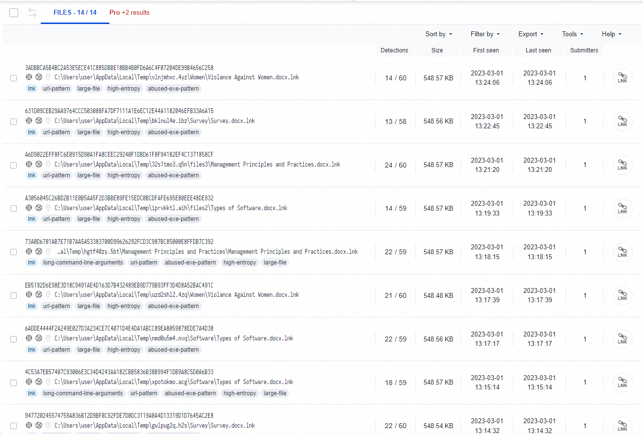The height and width of the screenshot is (434, 643).
Task: Click the LNK file-type icon for row EB5192D6
Action: [622, 295]
